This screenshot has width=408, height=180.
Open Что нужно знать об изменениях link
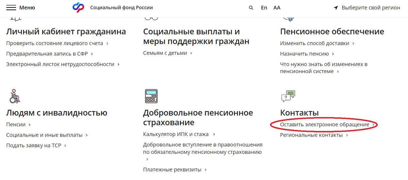point(324,68)
